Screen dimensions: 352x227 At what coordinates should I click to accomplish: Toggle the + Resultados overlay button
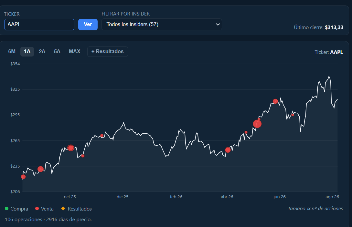tap(108, 52)
